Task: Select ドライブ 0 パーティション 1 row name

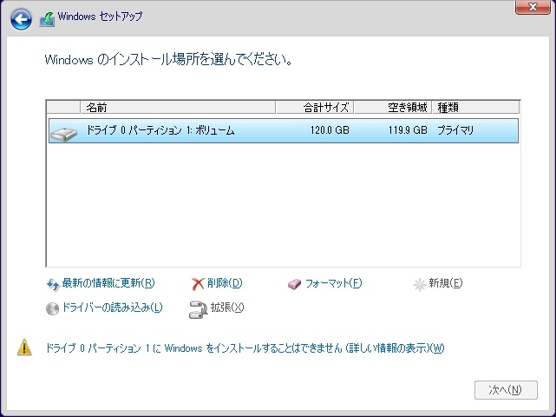Action: point(160,130)
